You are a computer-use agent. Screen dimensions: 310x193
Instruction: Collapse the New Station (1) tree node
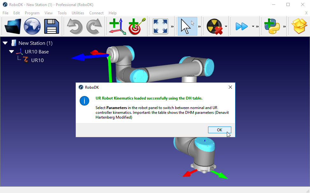click(5, 43)
